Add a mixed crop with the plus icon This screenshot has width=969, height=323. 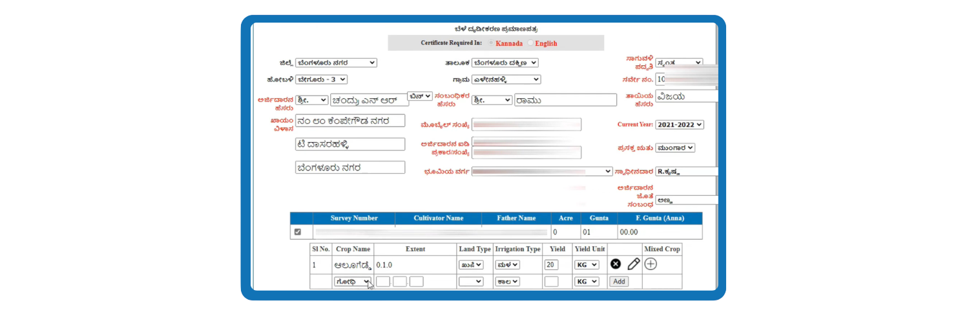[651, 264]
